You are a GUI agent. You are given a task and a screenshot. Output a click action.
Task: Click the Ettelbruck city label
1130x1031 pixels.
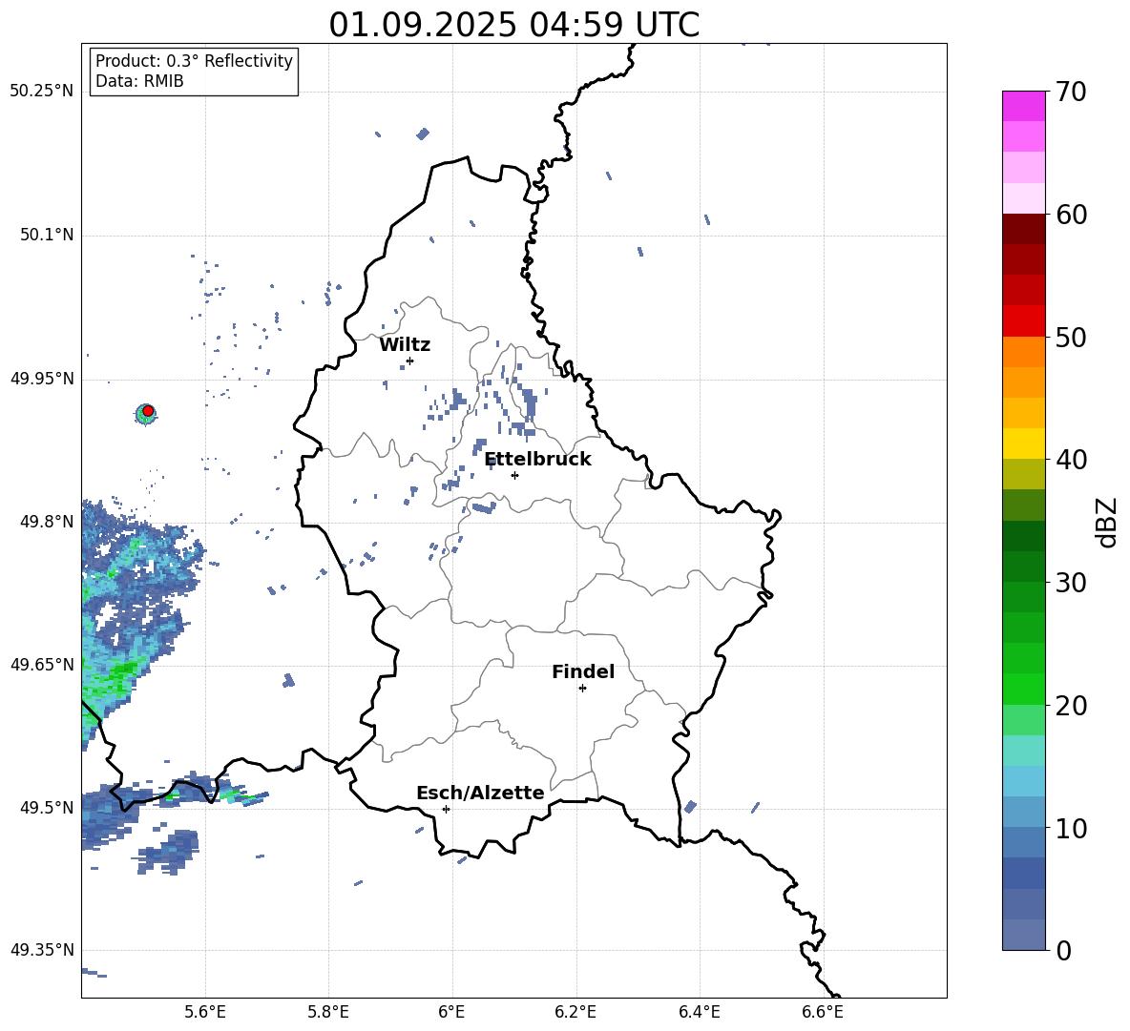pos(537,460)
